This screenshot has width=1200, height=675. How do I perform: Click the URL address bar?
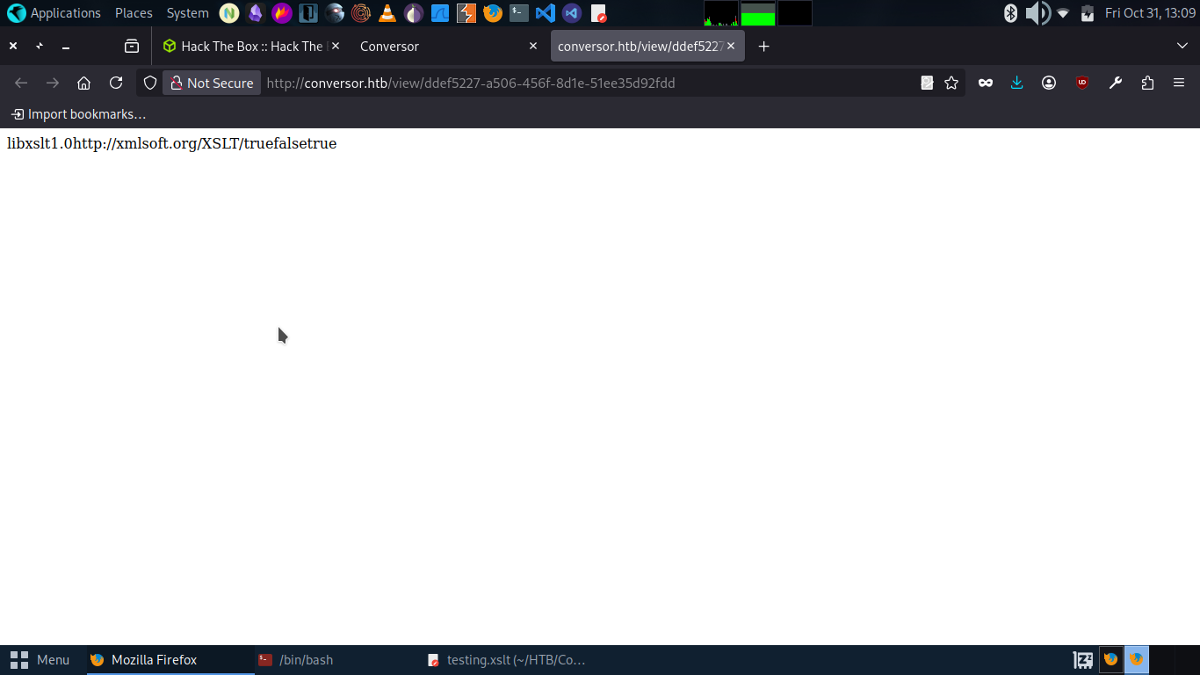pos(571,83)
